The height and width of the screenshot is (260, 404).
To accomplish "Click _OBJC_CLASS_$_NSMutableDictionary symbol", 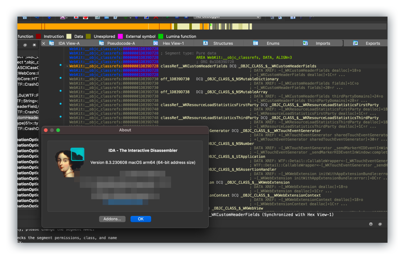I will point(242,79).
